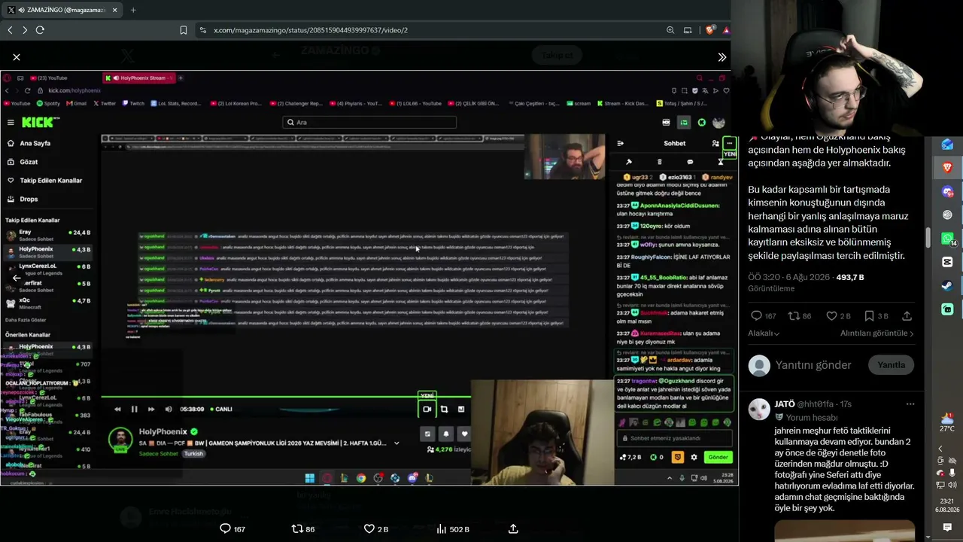963x542 pixels.
Task: Open the zoom magnifier icon in the address bar
Action: coord(670,30)
